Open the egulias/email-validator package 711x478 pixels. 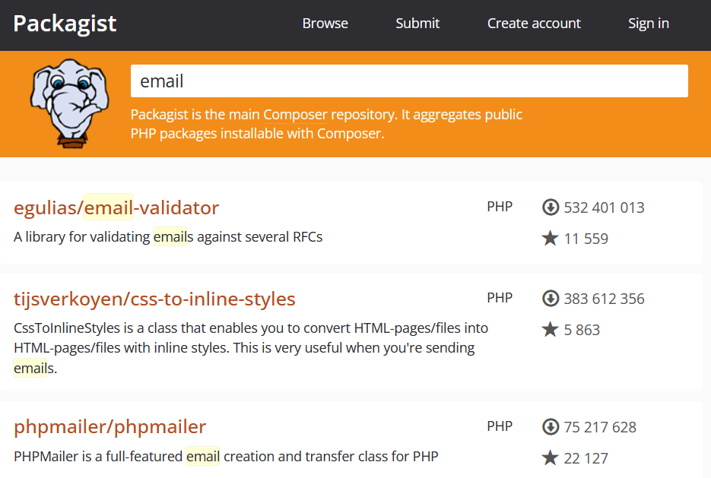point(116,207)
